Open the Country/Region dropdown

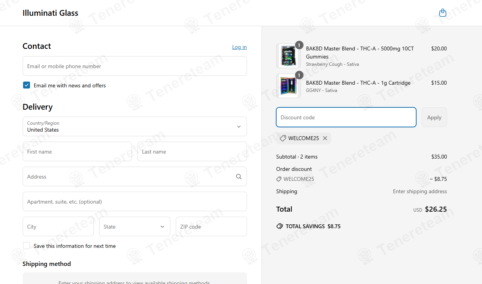click(135, 126)
